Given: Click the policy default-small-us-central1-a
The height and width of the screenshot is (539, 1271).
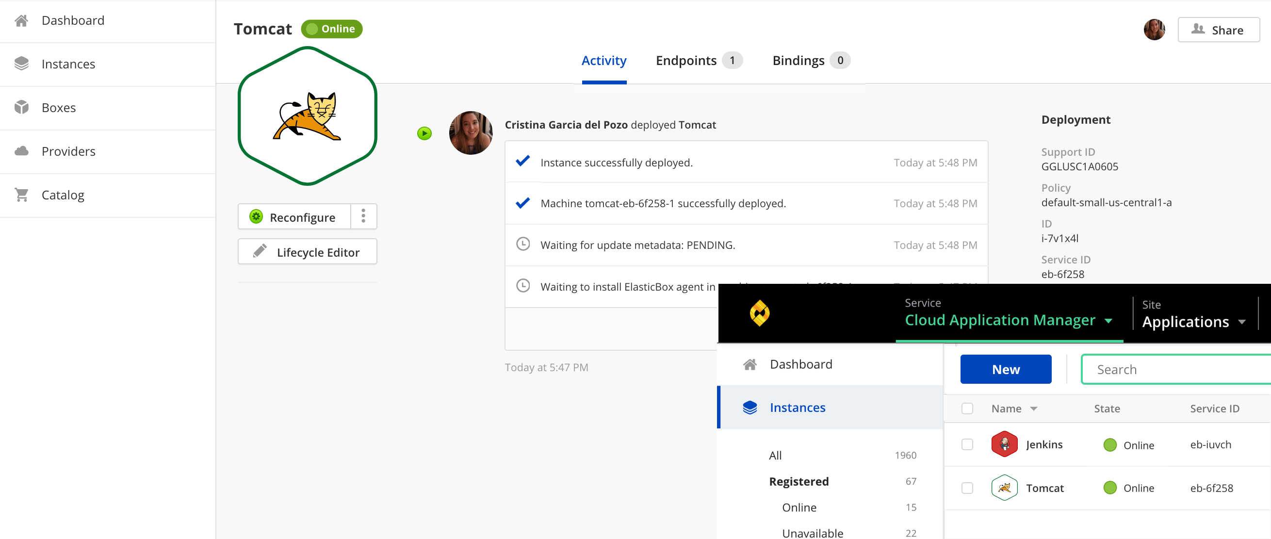Looking at the screenshot, I should coord(1106,202).
